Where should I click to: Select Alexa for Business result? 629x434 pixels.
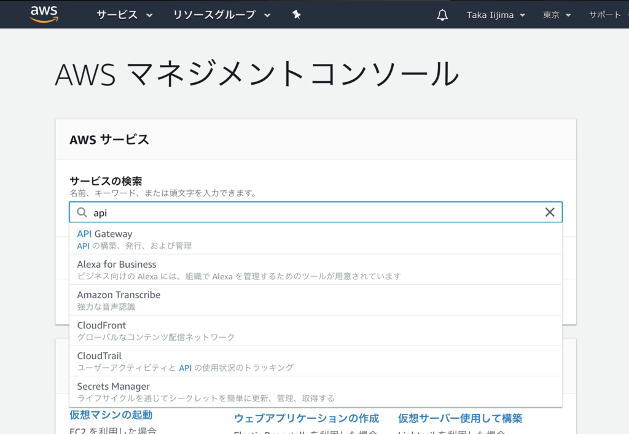point(316,269)
